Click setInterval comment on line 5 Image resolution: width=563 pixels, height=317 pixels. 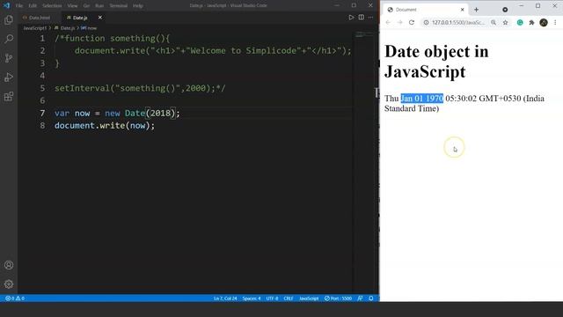(x=140, y=88)
